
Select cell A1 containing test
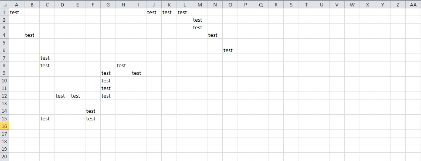(16, 12)
